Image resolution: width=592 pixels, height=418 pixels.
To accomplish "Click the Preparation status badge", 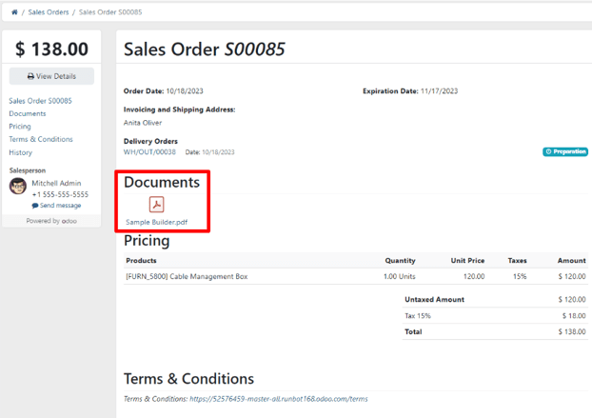I will 565,151.
